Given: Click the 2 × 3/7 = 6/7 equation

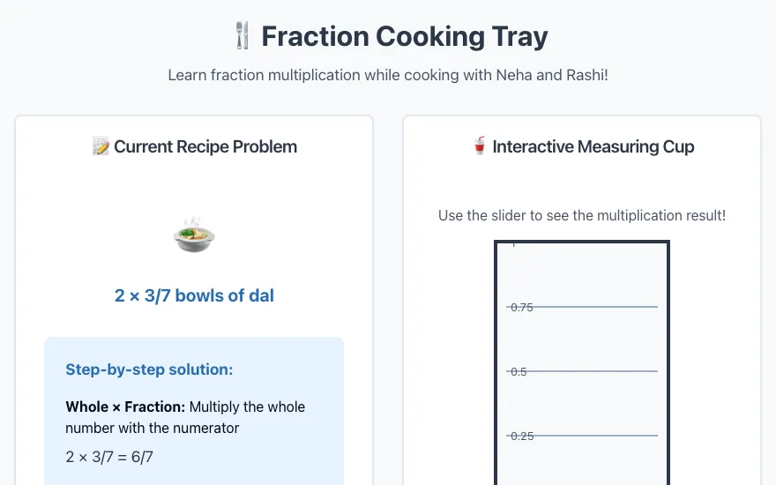Looking at the screenshot, I should [x=109, y=456].
